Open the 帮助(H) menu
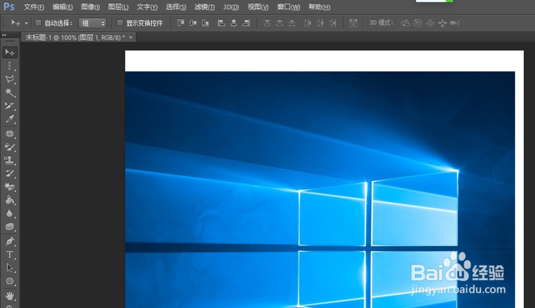The height and width of the screenshot is (308, 535). [319, 7]
